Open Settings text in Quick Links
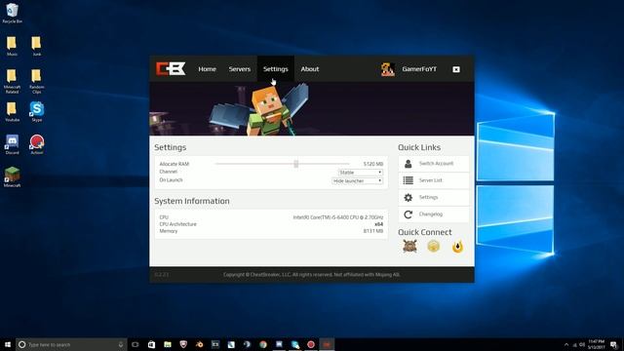 (x=428, y=197)
